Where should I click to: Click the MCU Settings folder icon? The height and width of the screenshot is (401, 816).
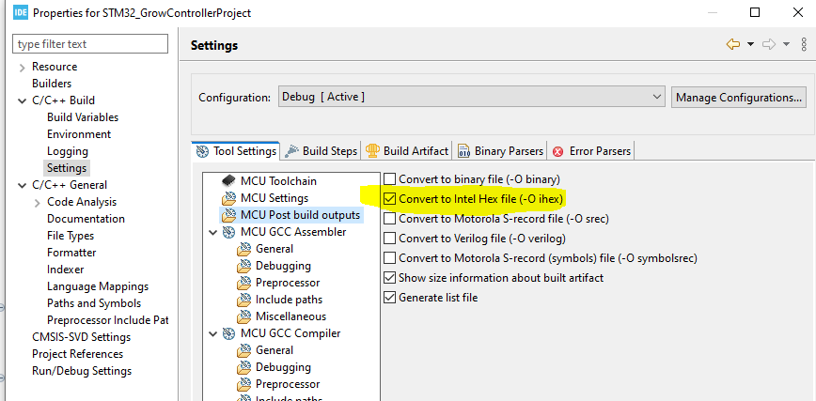click(228, 198)
